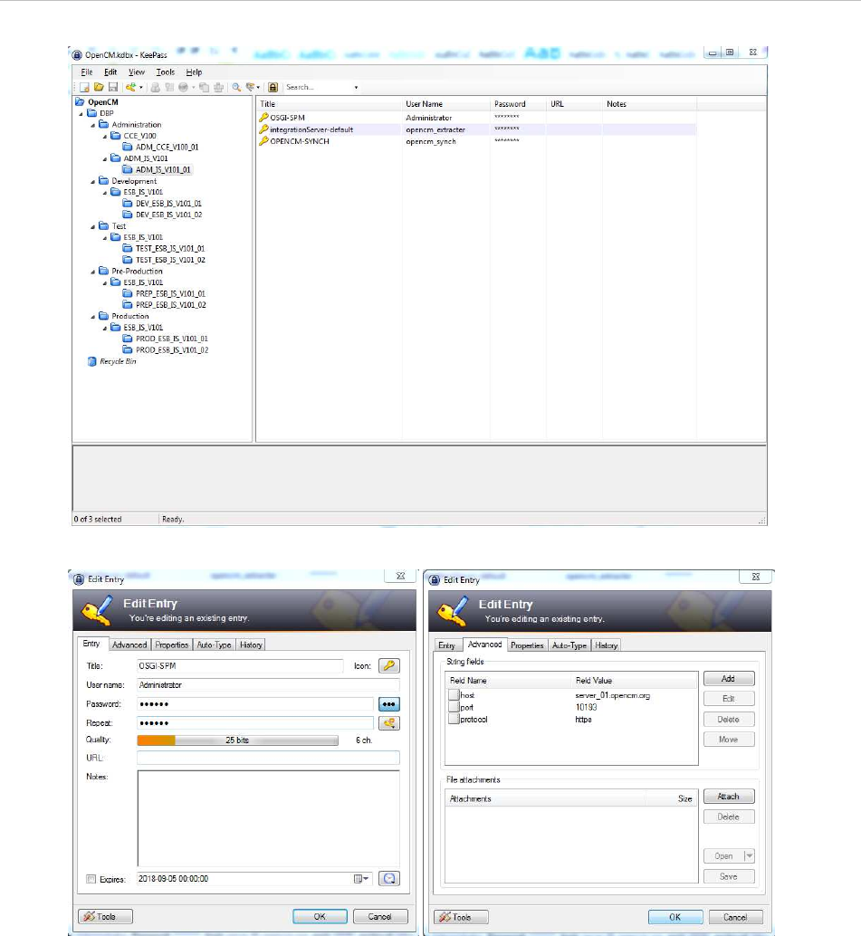The width and height of the screenshot is (861, 936).
Task: Click the key icon of OSGI-SPM entry
Action: point(263,118)
